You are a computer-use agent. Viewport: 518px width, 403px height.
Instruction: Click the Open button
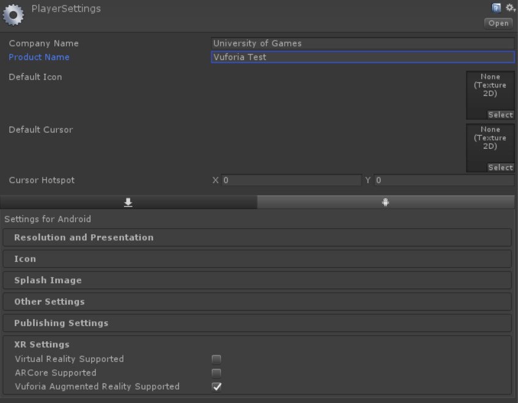(498, 23)
